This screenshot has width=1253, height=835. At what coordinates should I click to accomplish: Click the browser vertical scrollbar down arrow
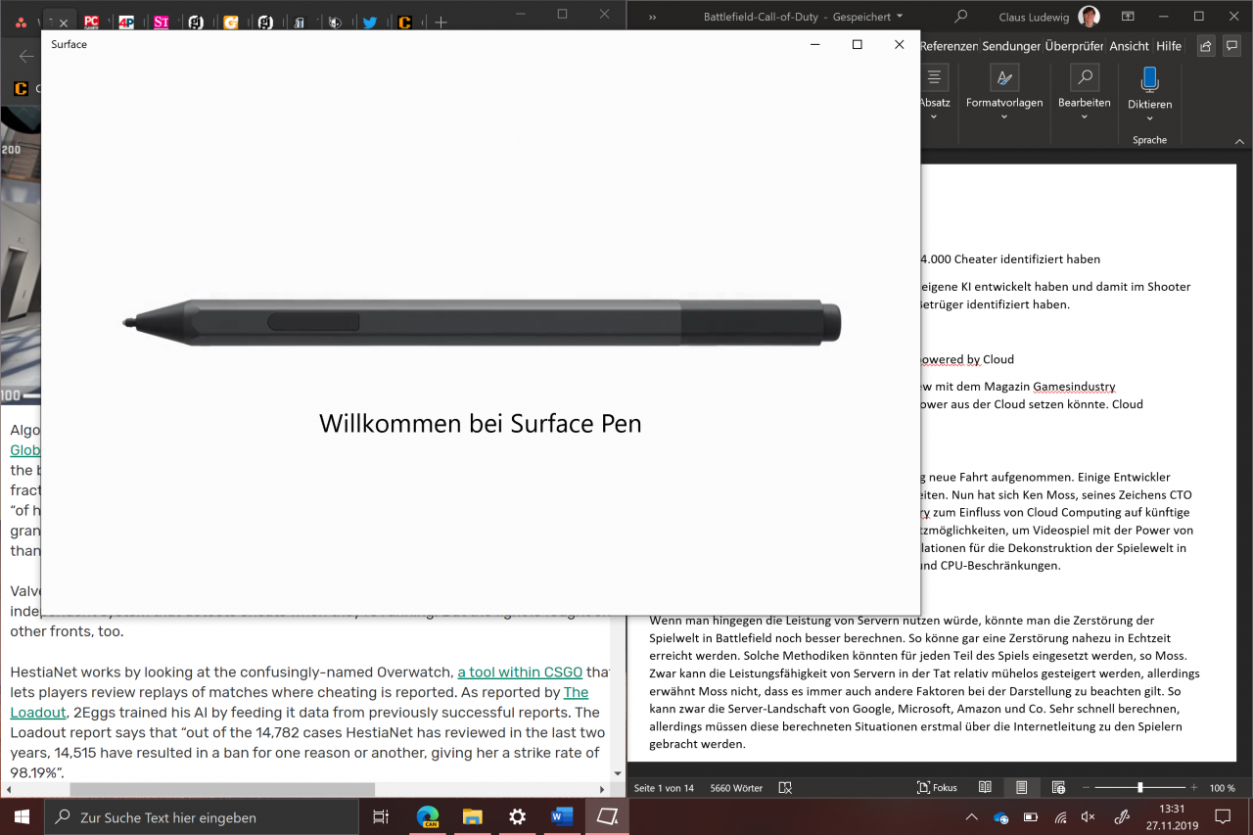(617, 773)
